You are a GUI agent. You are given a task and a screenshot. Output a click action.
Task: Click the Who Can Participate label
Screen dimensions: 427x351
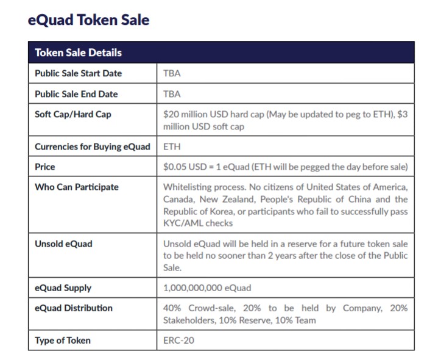(77, 187)
